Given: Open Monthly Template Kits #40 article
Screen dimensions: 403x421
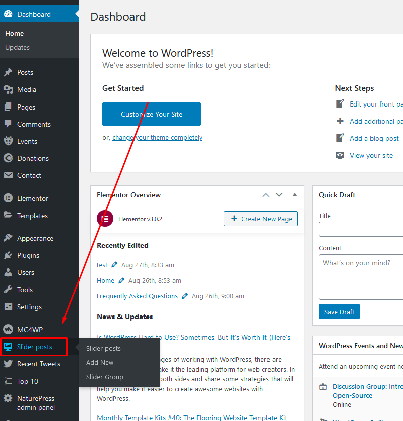Looking at the screenshot, I should click(x=192, y=417).
